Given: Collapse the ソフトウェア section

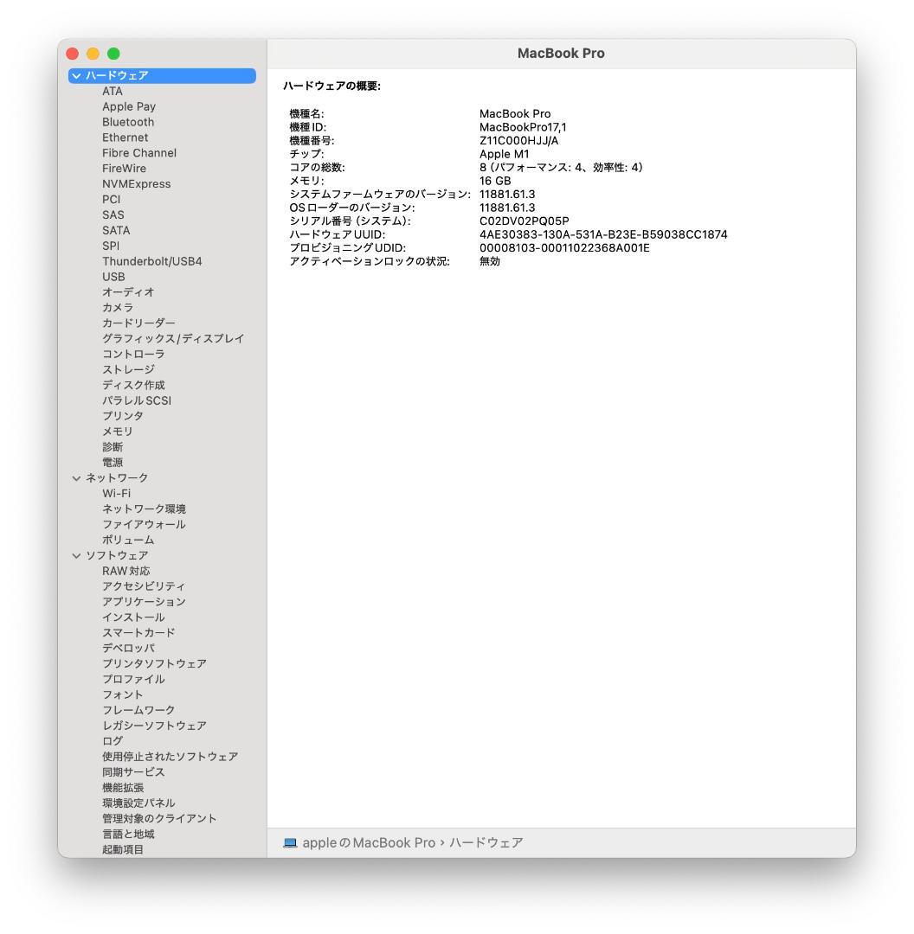Looking at the screenshot, I should point(76,555).
